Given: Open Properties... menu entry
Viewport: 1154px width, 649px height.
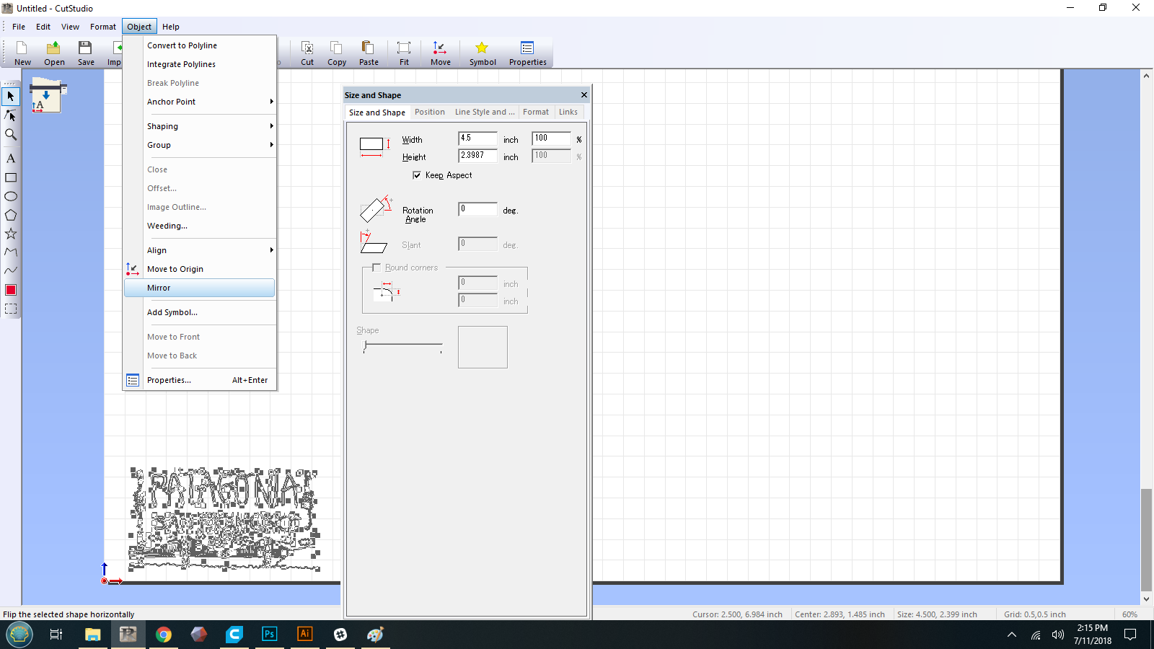Looking at the screenshot, I should point(200,380).
